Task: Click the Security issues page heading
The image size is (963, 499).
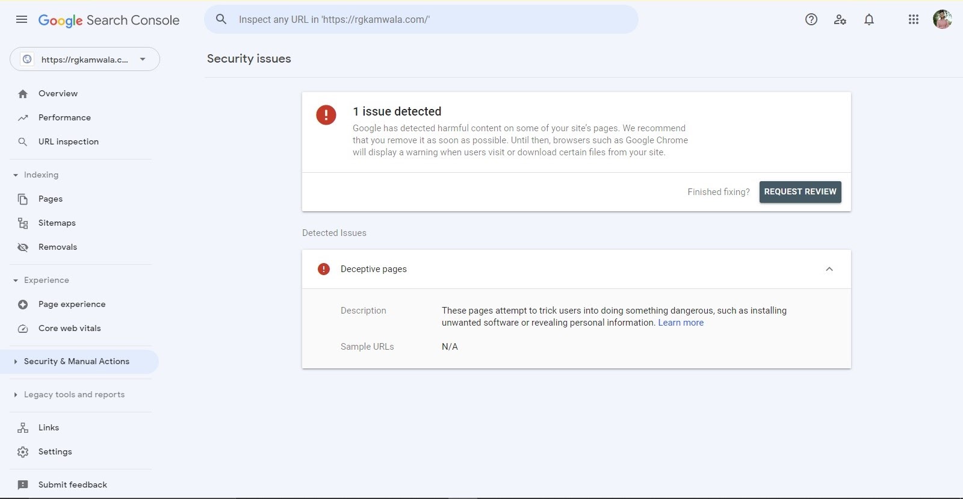Action: [249, 58]
